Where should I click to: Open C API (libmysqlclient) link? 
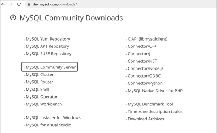148,39
